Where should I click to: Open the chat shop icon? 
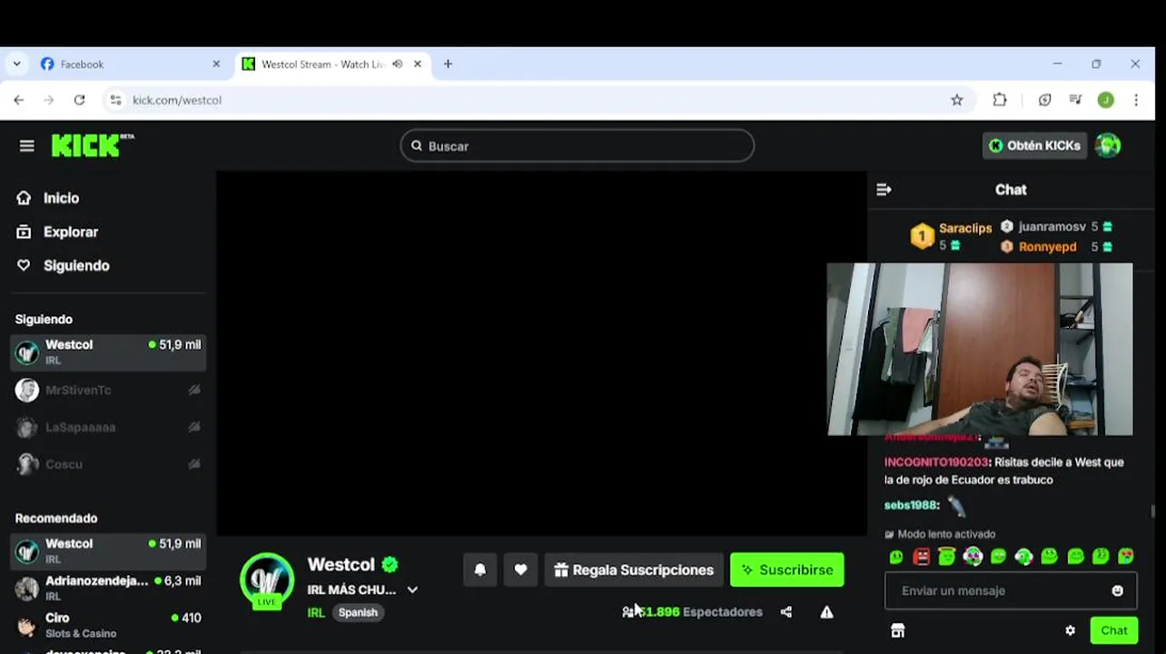[x=898, y=630]
